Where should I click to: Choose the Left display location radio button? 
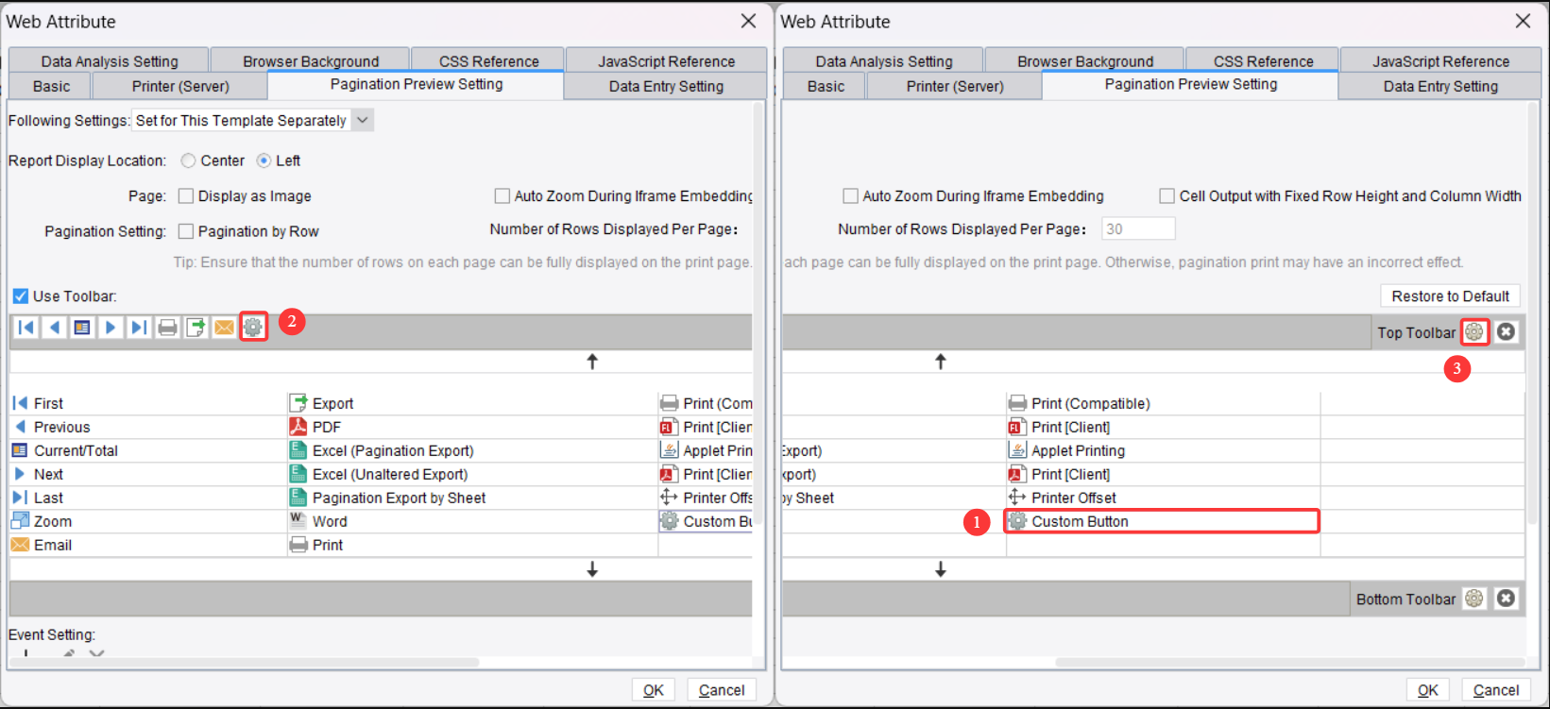coord(264,160)
